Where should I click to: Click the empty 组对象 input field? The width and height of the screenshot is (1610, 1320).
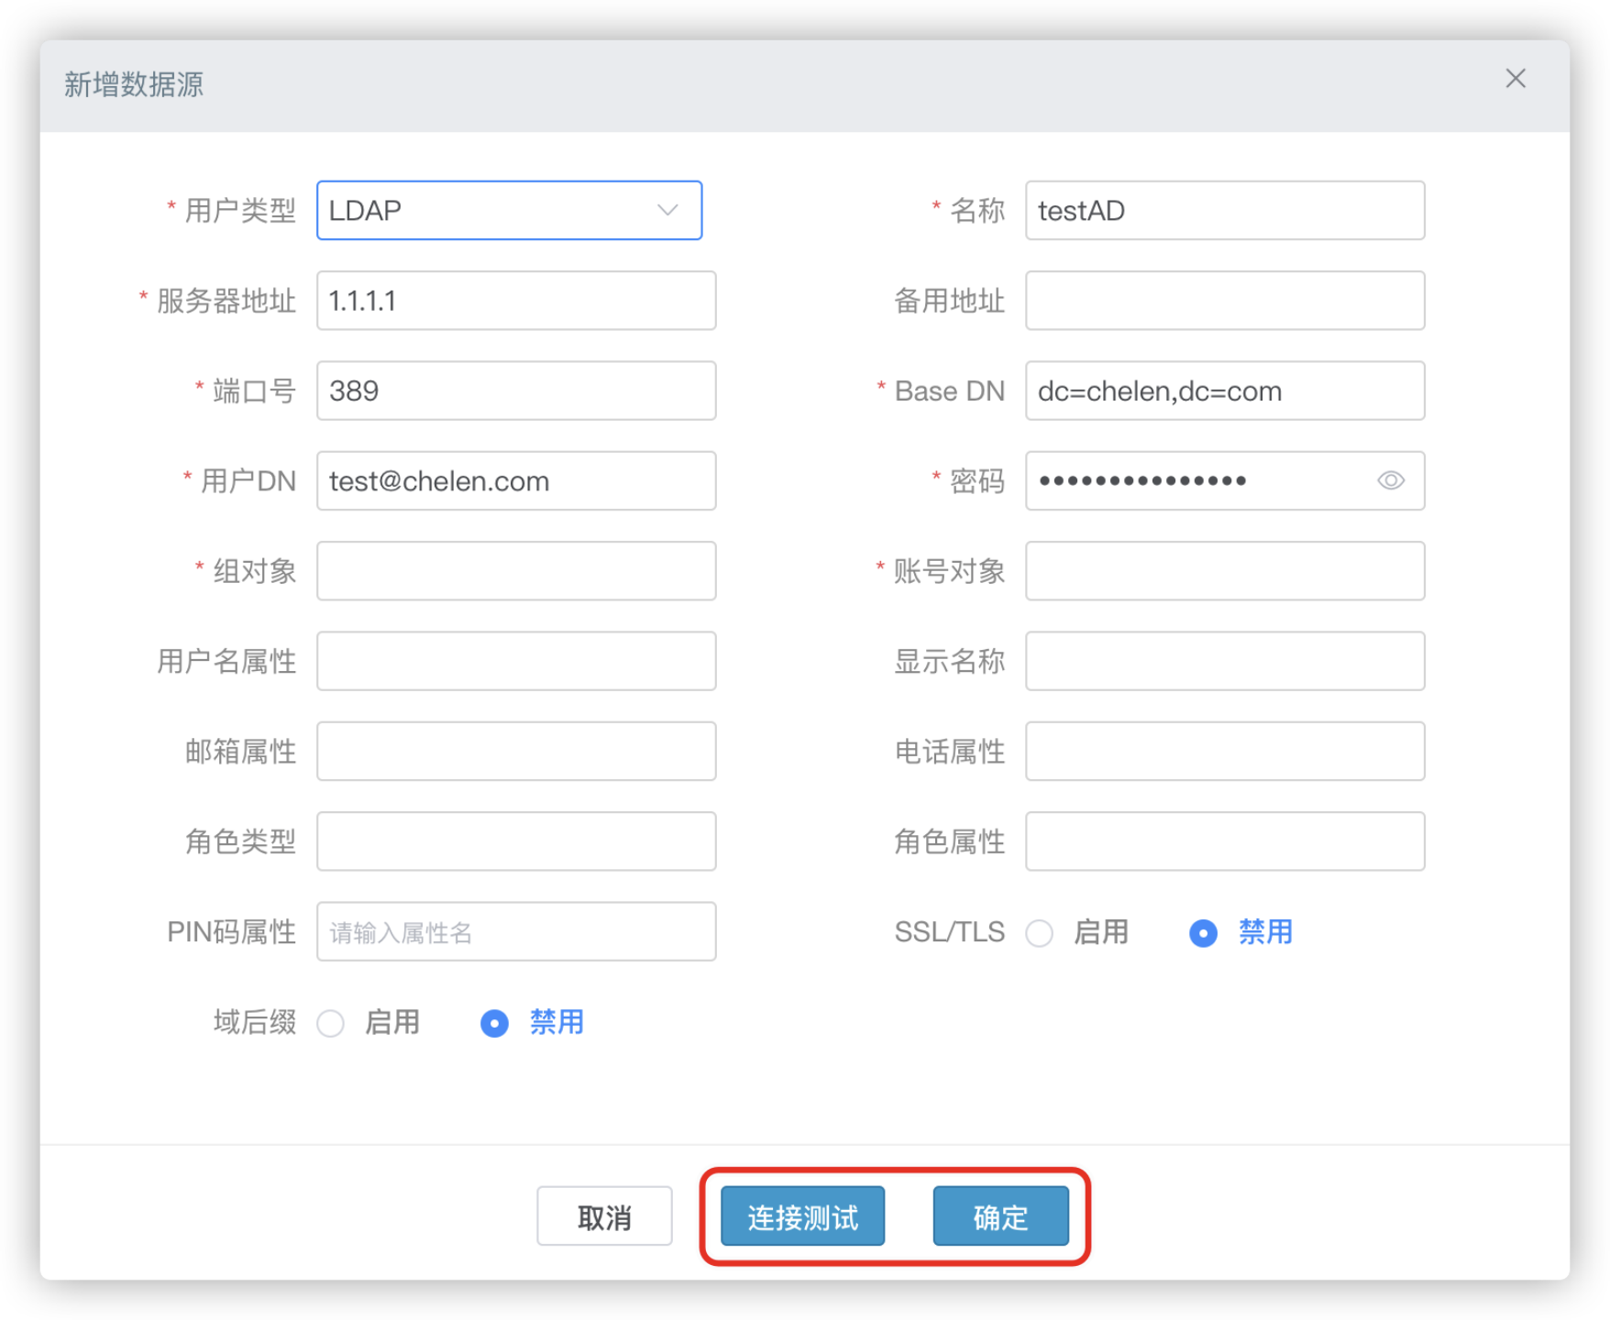(516, 571)
